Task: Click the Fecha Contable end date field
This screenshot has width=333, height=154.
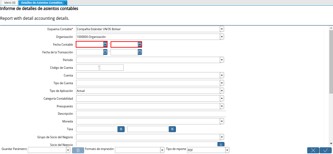Action: click(x=124, y=44)
